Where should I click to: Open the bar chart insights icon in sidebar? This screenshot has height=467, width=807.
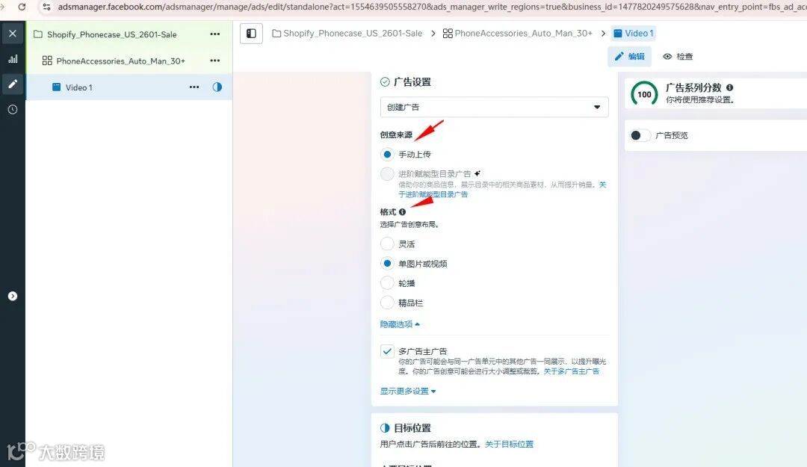coord(13,59)
